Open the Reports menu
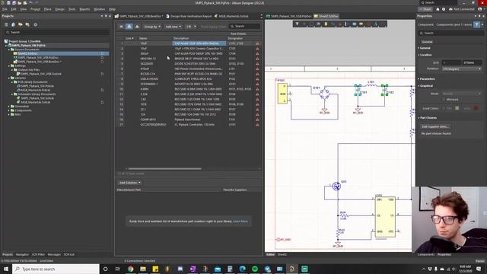Screen dimensions: 487x274 click(x=84, y=9)
